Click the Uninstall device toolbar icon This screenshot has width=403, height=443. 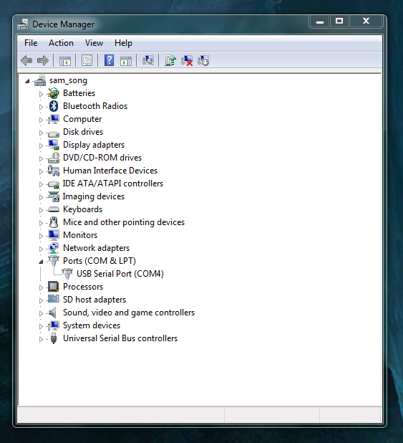pos(187,60)
